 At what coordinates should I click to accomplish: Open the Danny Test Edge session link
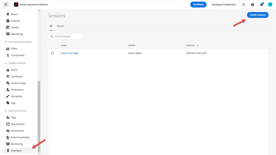click(70, 53)
